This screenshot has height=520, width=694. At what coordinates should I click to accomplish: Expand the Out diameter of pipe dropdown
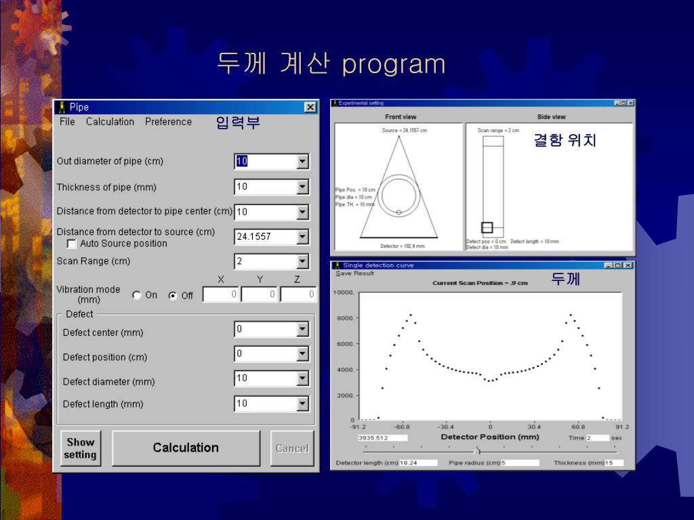point(302,161)
